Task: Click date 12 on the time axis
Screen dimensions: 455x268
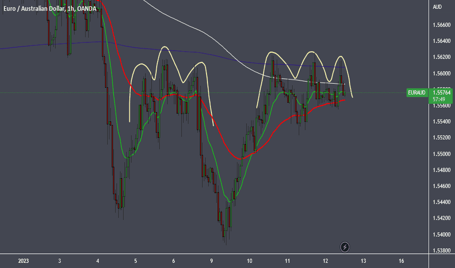Action: click(325, 261)
